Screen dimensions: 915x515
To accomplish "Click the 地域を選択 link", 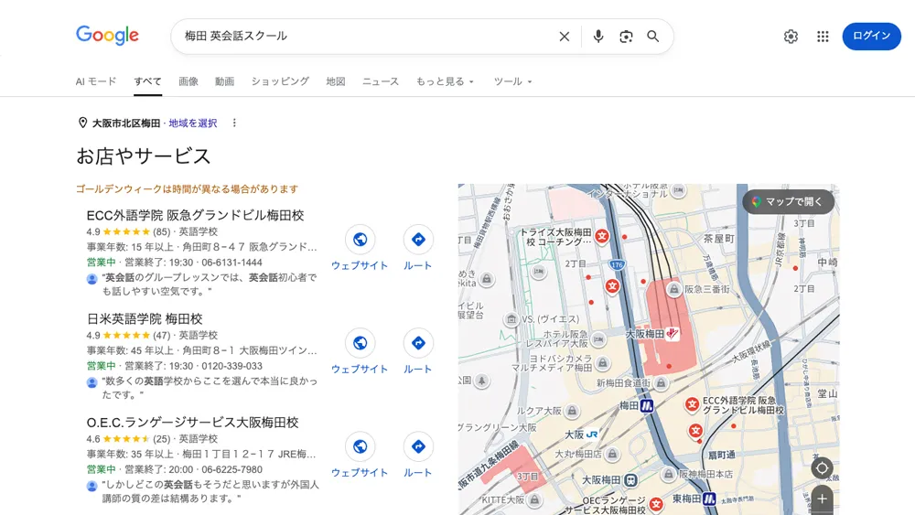I will coord(192,123).
